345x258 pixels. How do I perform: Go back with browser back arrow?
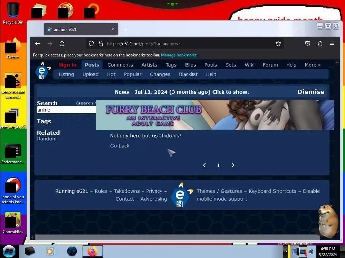click(38, 44)
